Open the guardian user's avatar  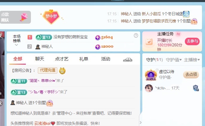coord(149,88)
